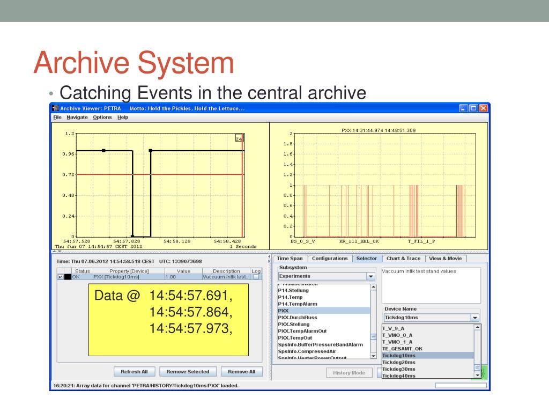The image size is (549, 412).
Task: Select the highlighted PXX list entry
Action: click(324, 311)
